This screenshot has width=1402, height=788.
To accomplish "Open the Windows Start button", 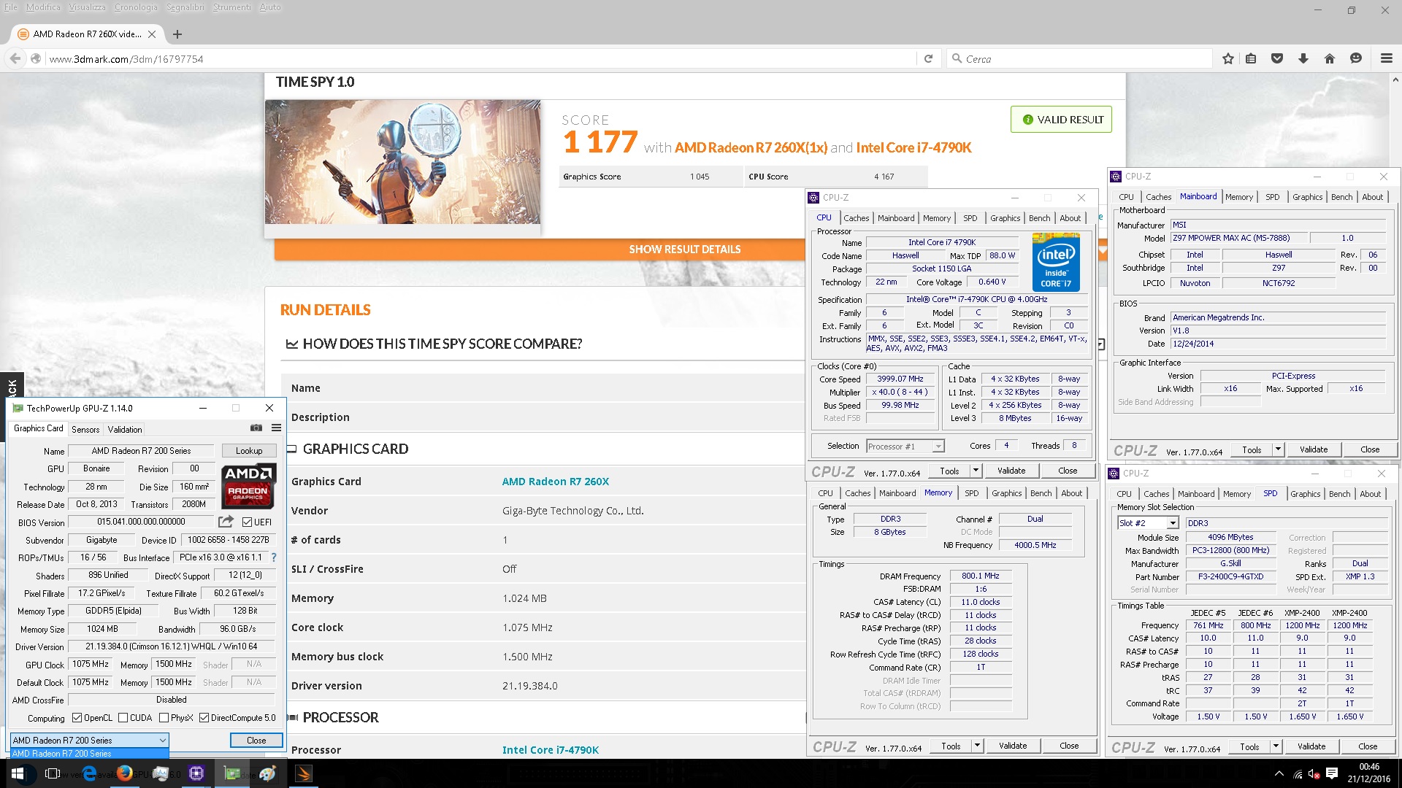I will click(17, 773).
